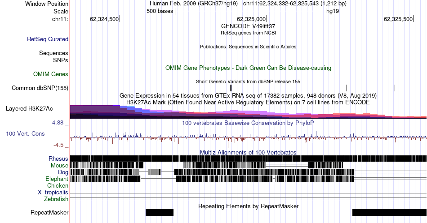Screen dimensions: 427x223
Task: Click the GTEx Gene Expression track title
Action: coord(248,95)
